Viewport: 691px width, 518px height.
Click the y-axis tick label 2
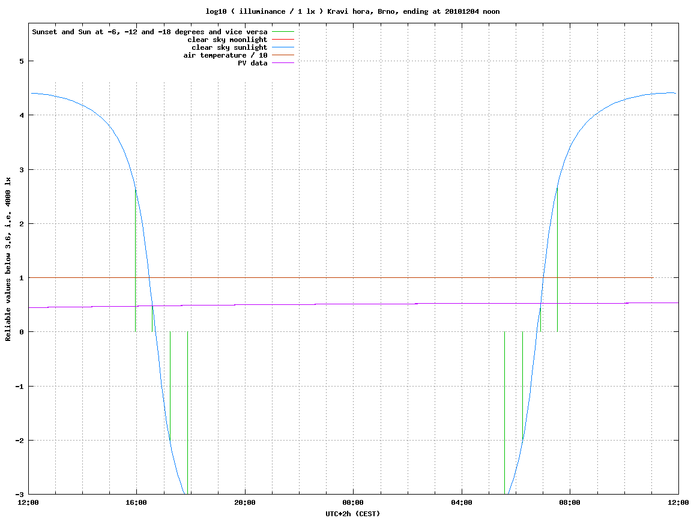[21, 224]
